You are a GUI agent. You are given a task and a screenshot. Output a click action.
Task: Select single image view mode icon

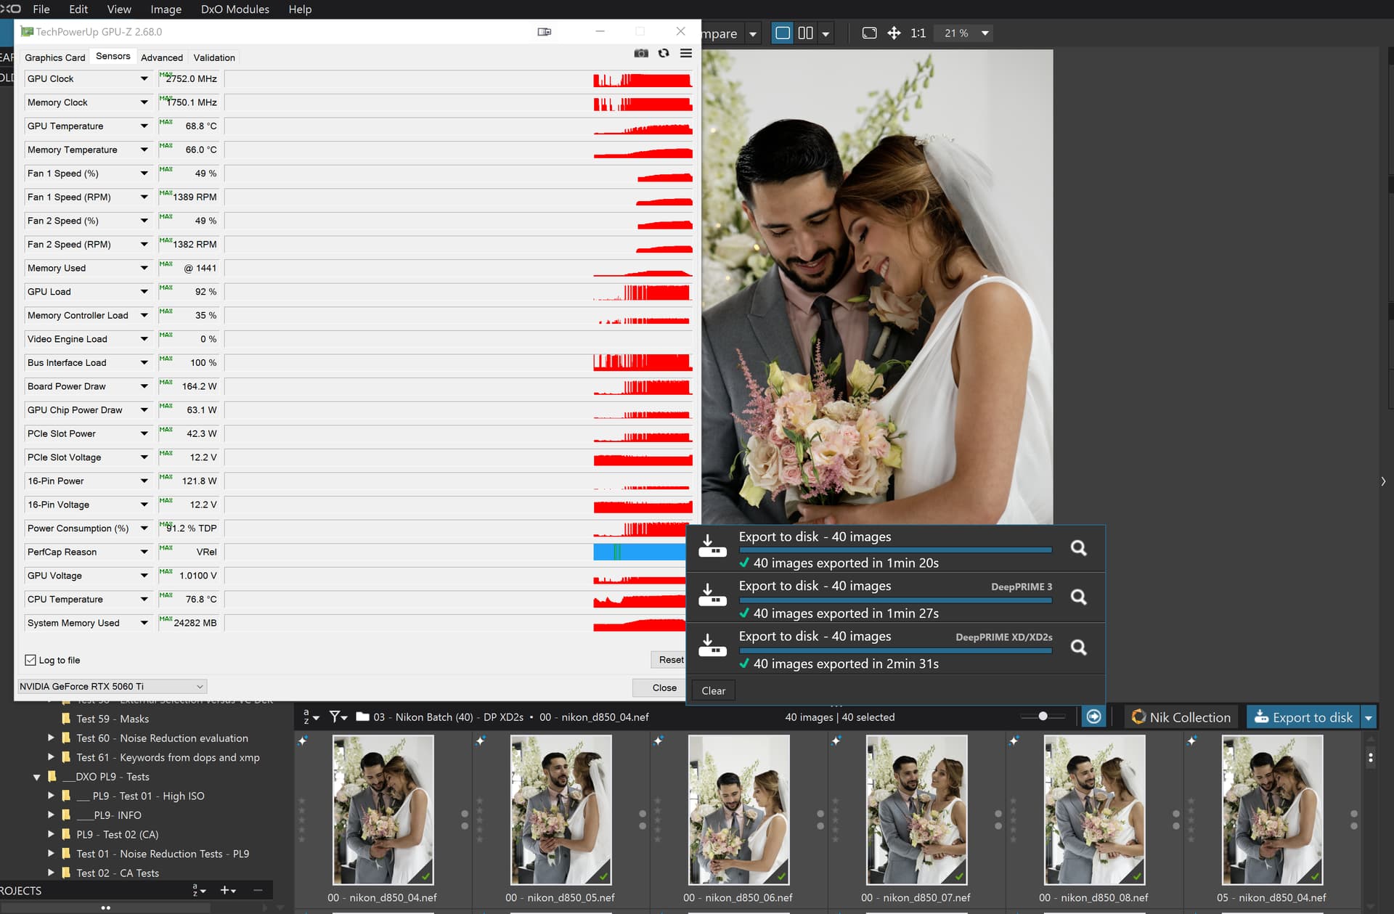[x=783, y=33]
